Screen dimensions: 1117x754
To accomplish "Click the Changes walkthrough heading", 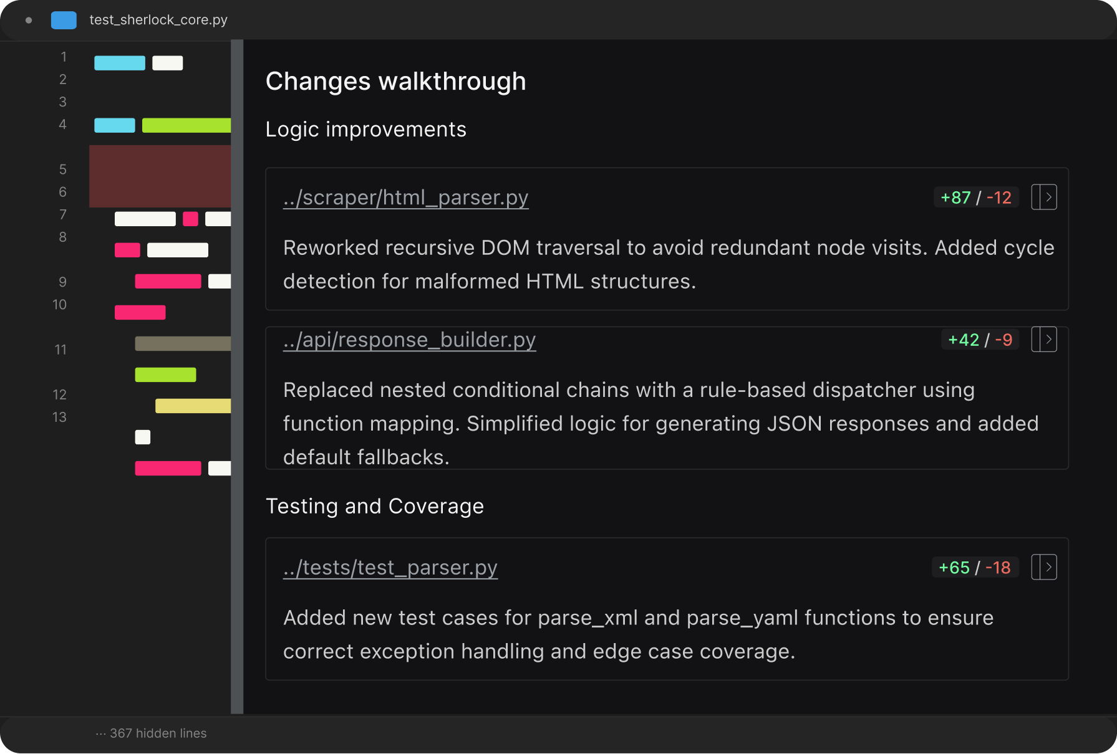I will pyautogui.click(x=395, y=82).
